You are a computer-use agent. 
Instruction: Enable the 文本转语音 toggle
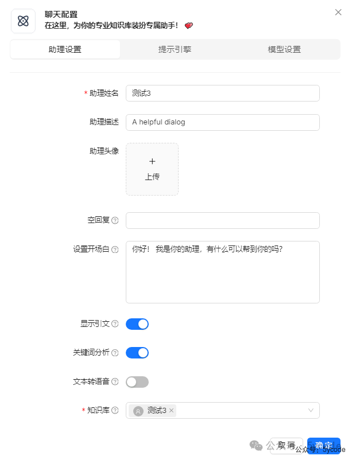tap(137, 381)
